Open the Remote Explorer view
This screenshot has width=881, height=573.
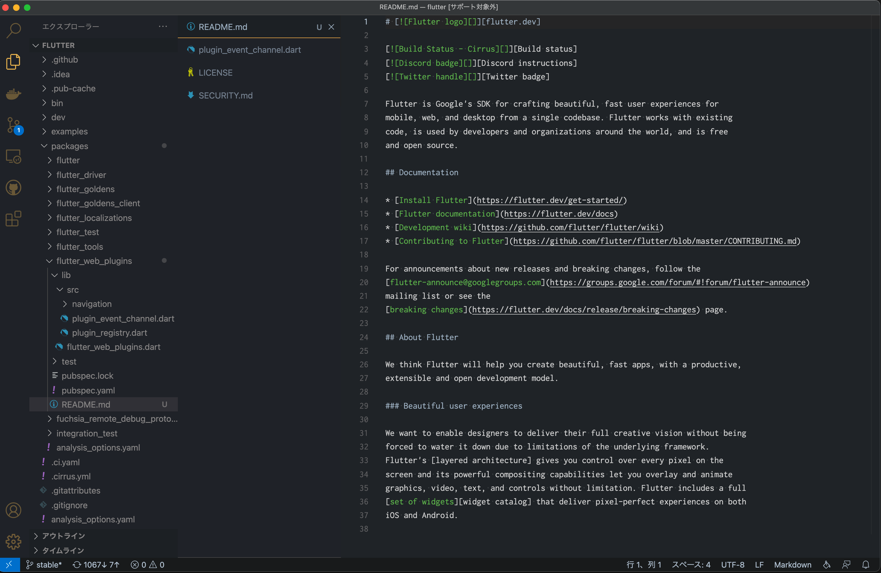pos(13,156)
